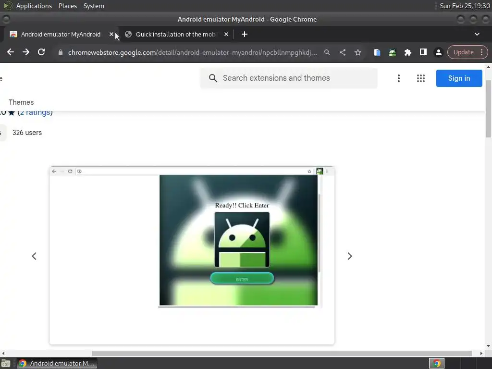
Task: Open Chrome's three-dot menu beside Update
Action: (x=481, y=52)
